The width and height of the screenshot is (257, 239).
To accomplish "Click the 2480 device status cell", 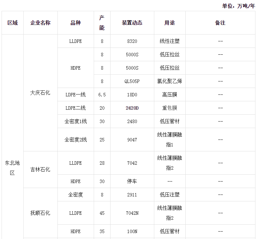I will point(132,121).
